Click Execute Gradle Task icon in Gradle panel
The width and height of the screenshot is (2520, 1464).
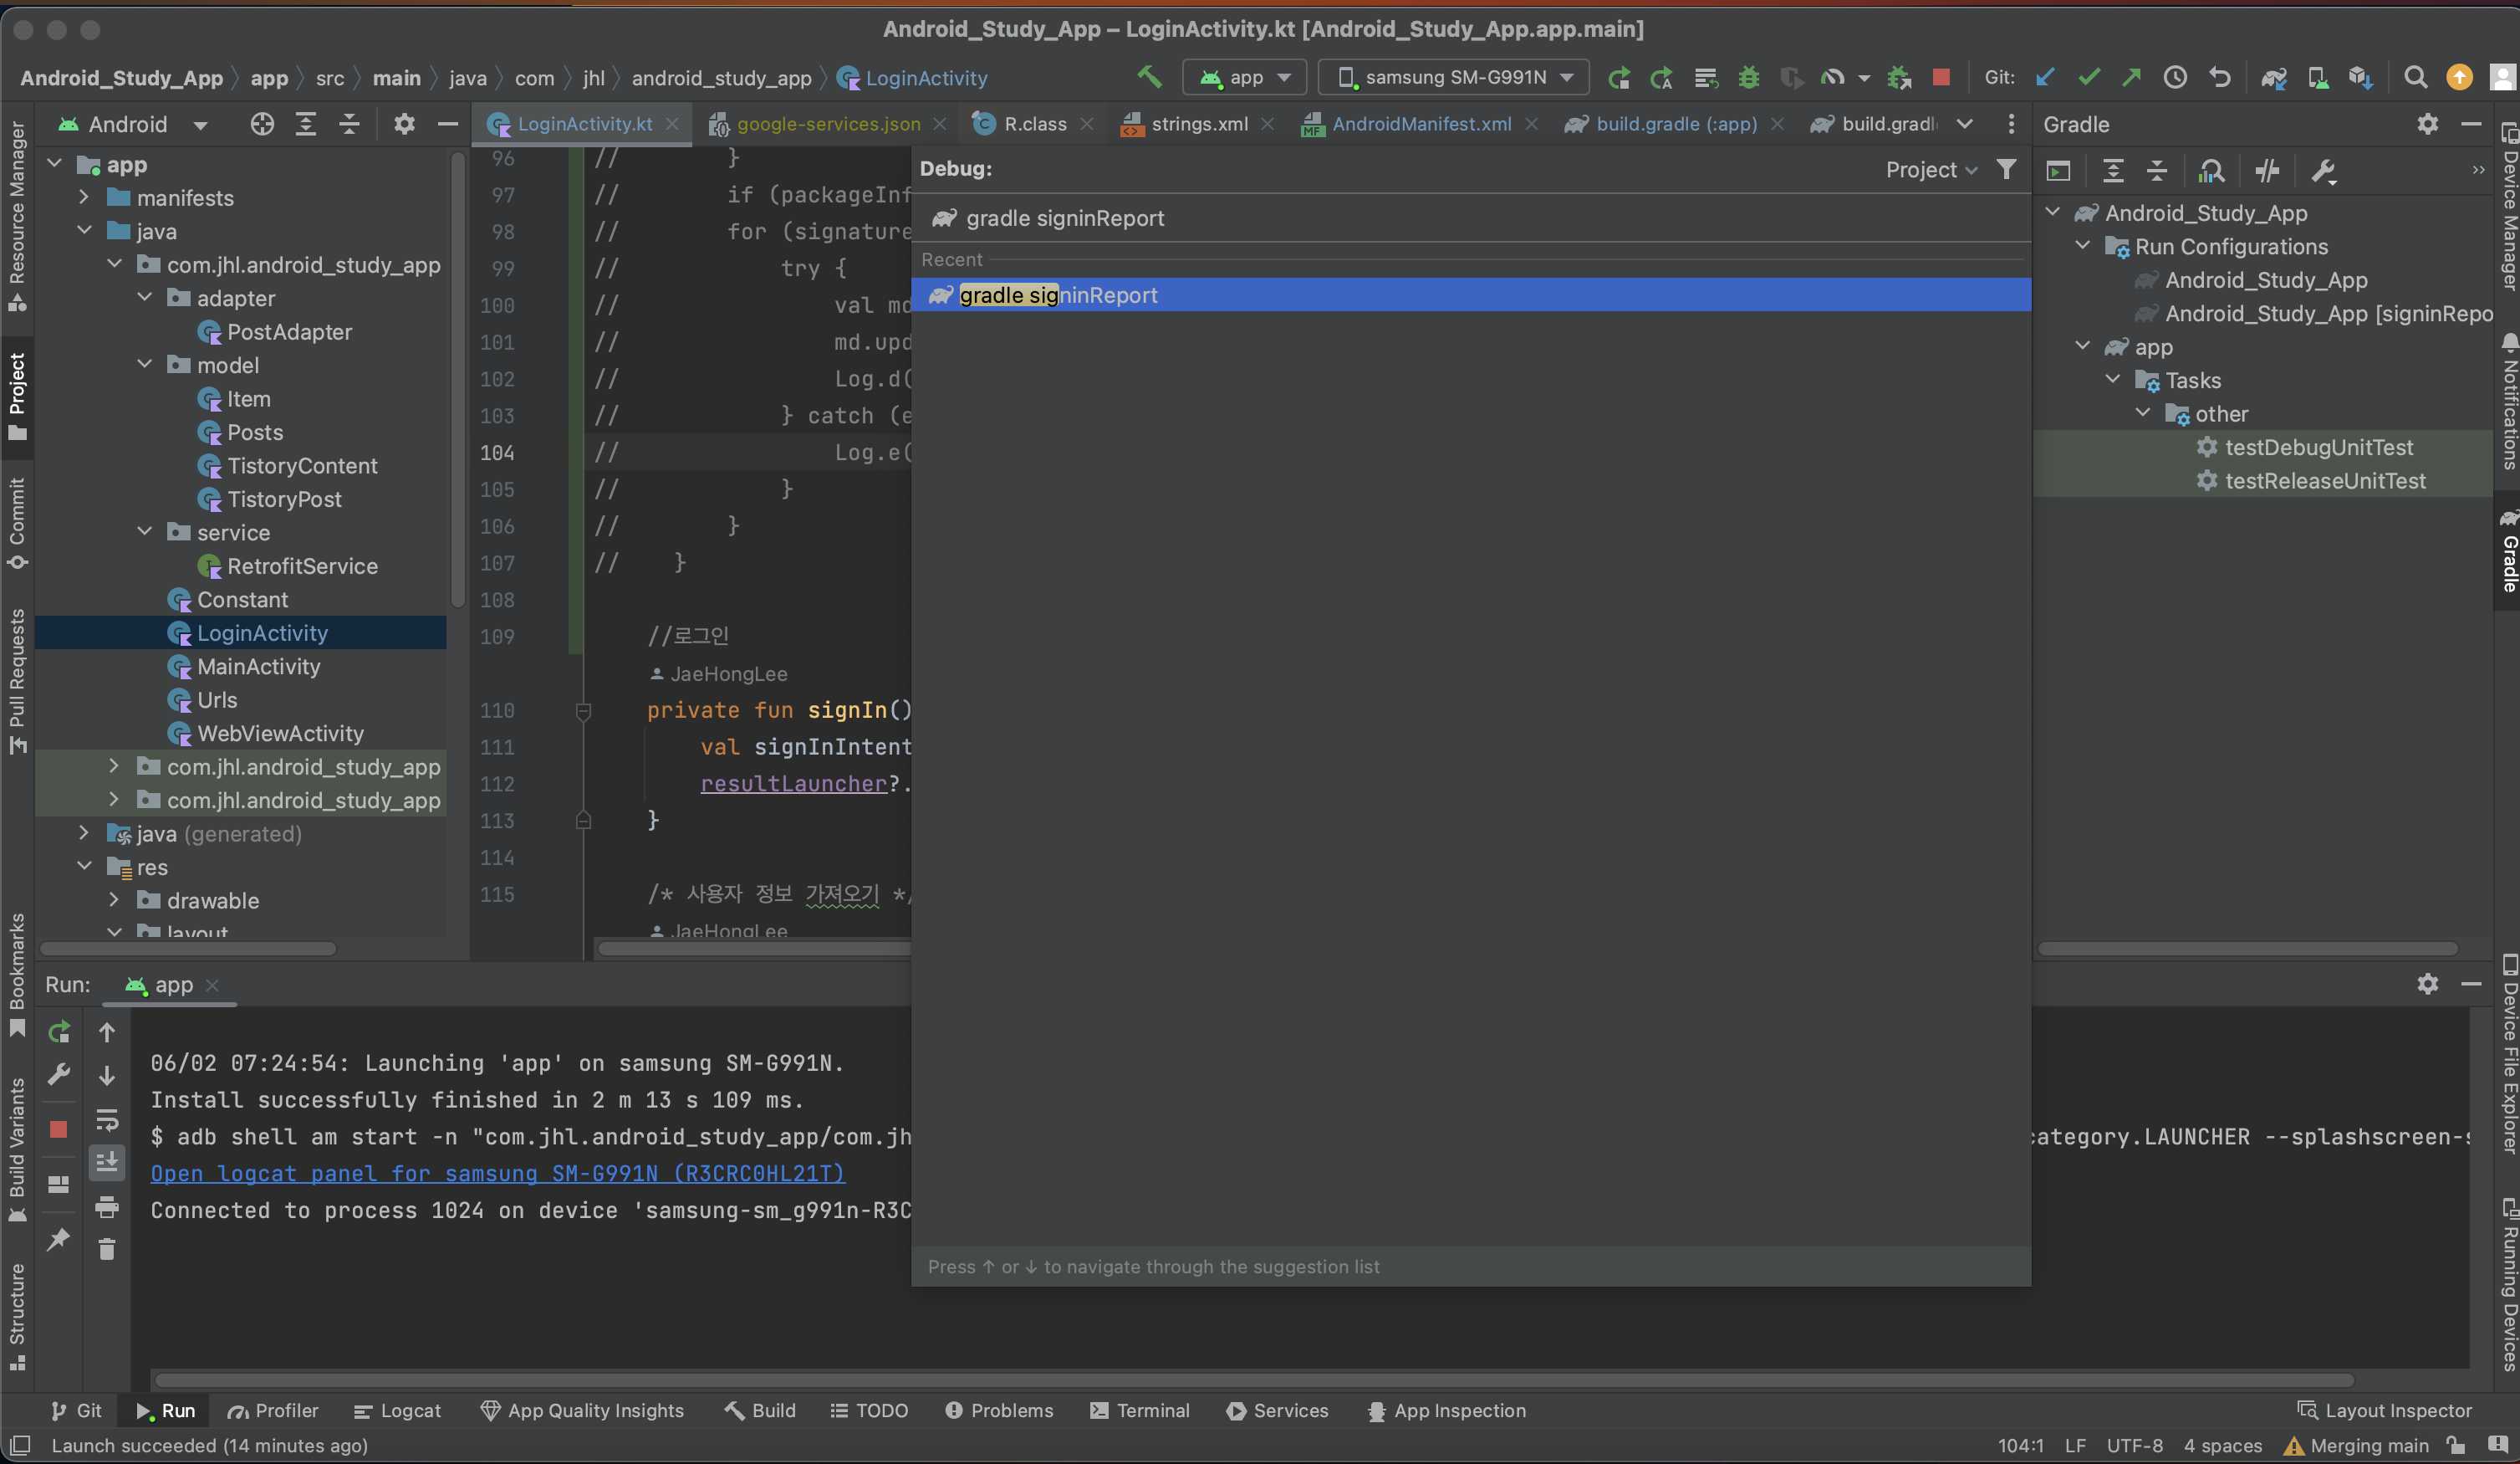[2058, 171]
